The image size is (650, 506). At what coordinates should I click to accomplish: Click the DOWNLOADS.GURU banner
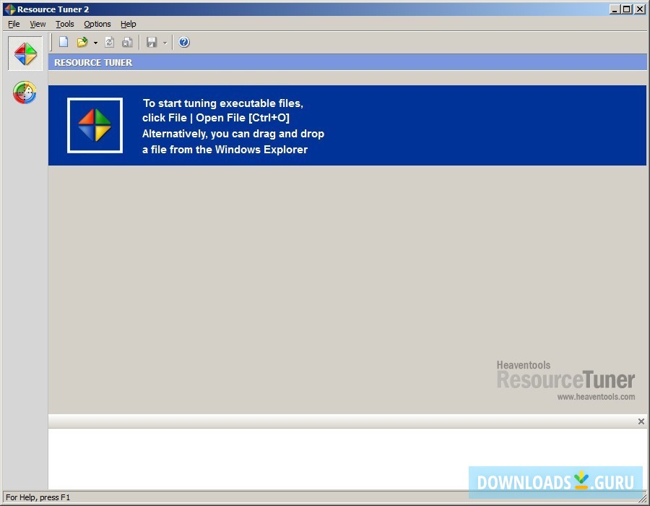point(555,481)
